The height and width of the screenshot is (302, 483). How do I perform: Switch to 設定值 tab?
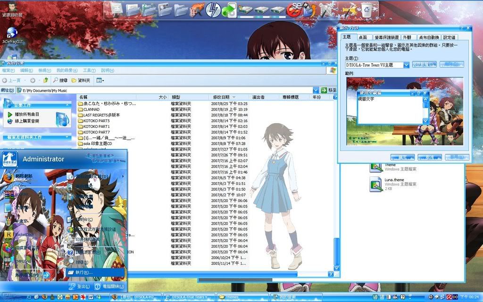click(450, 37)
